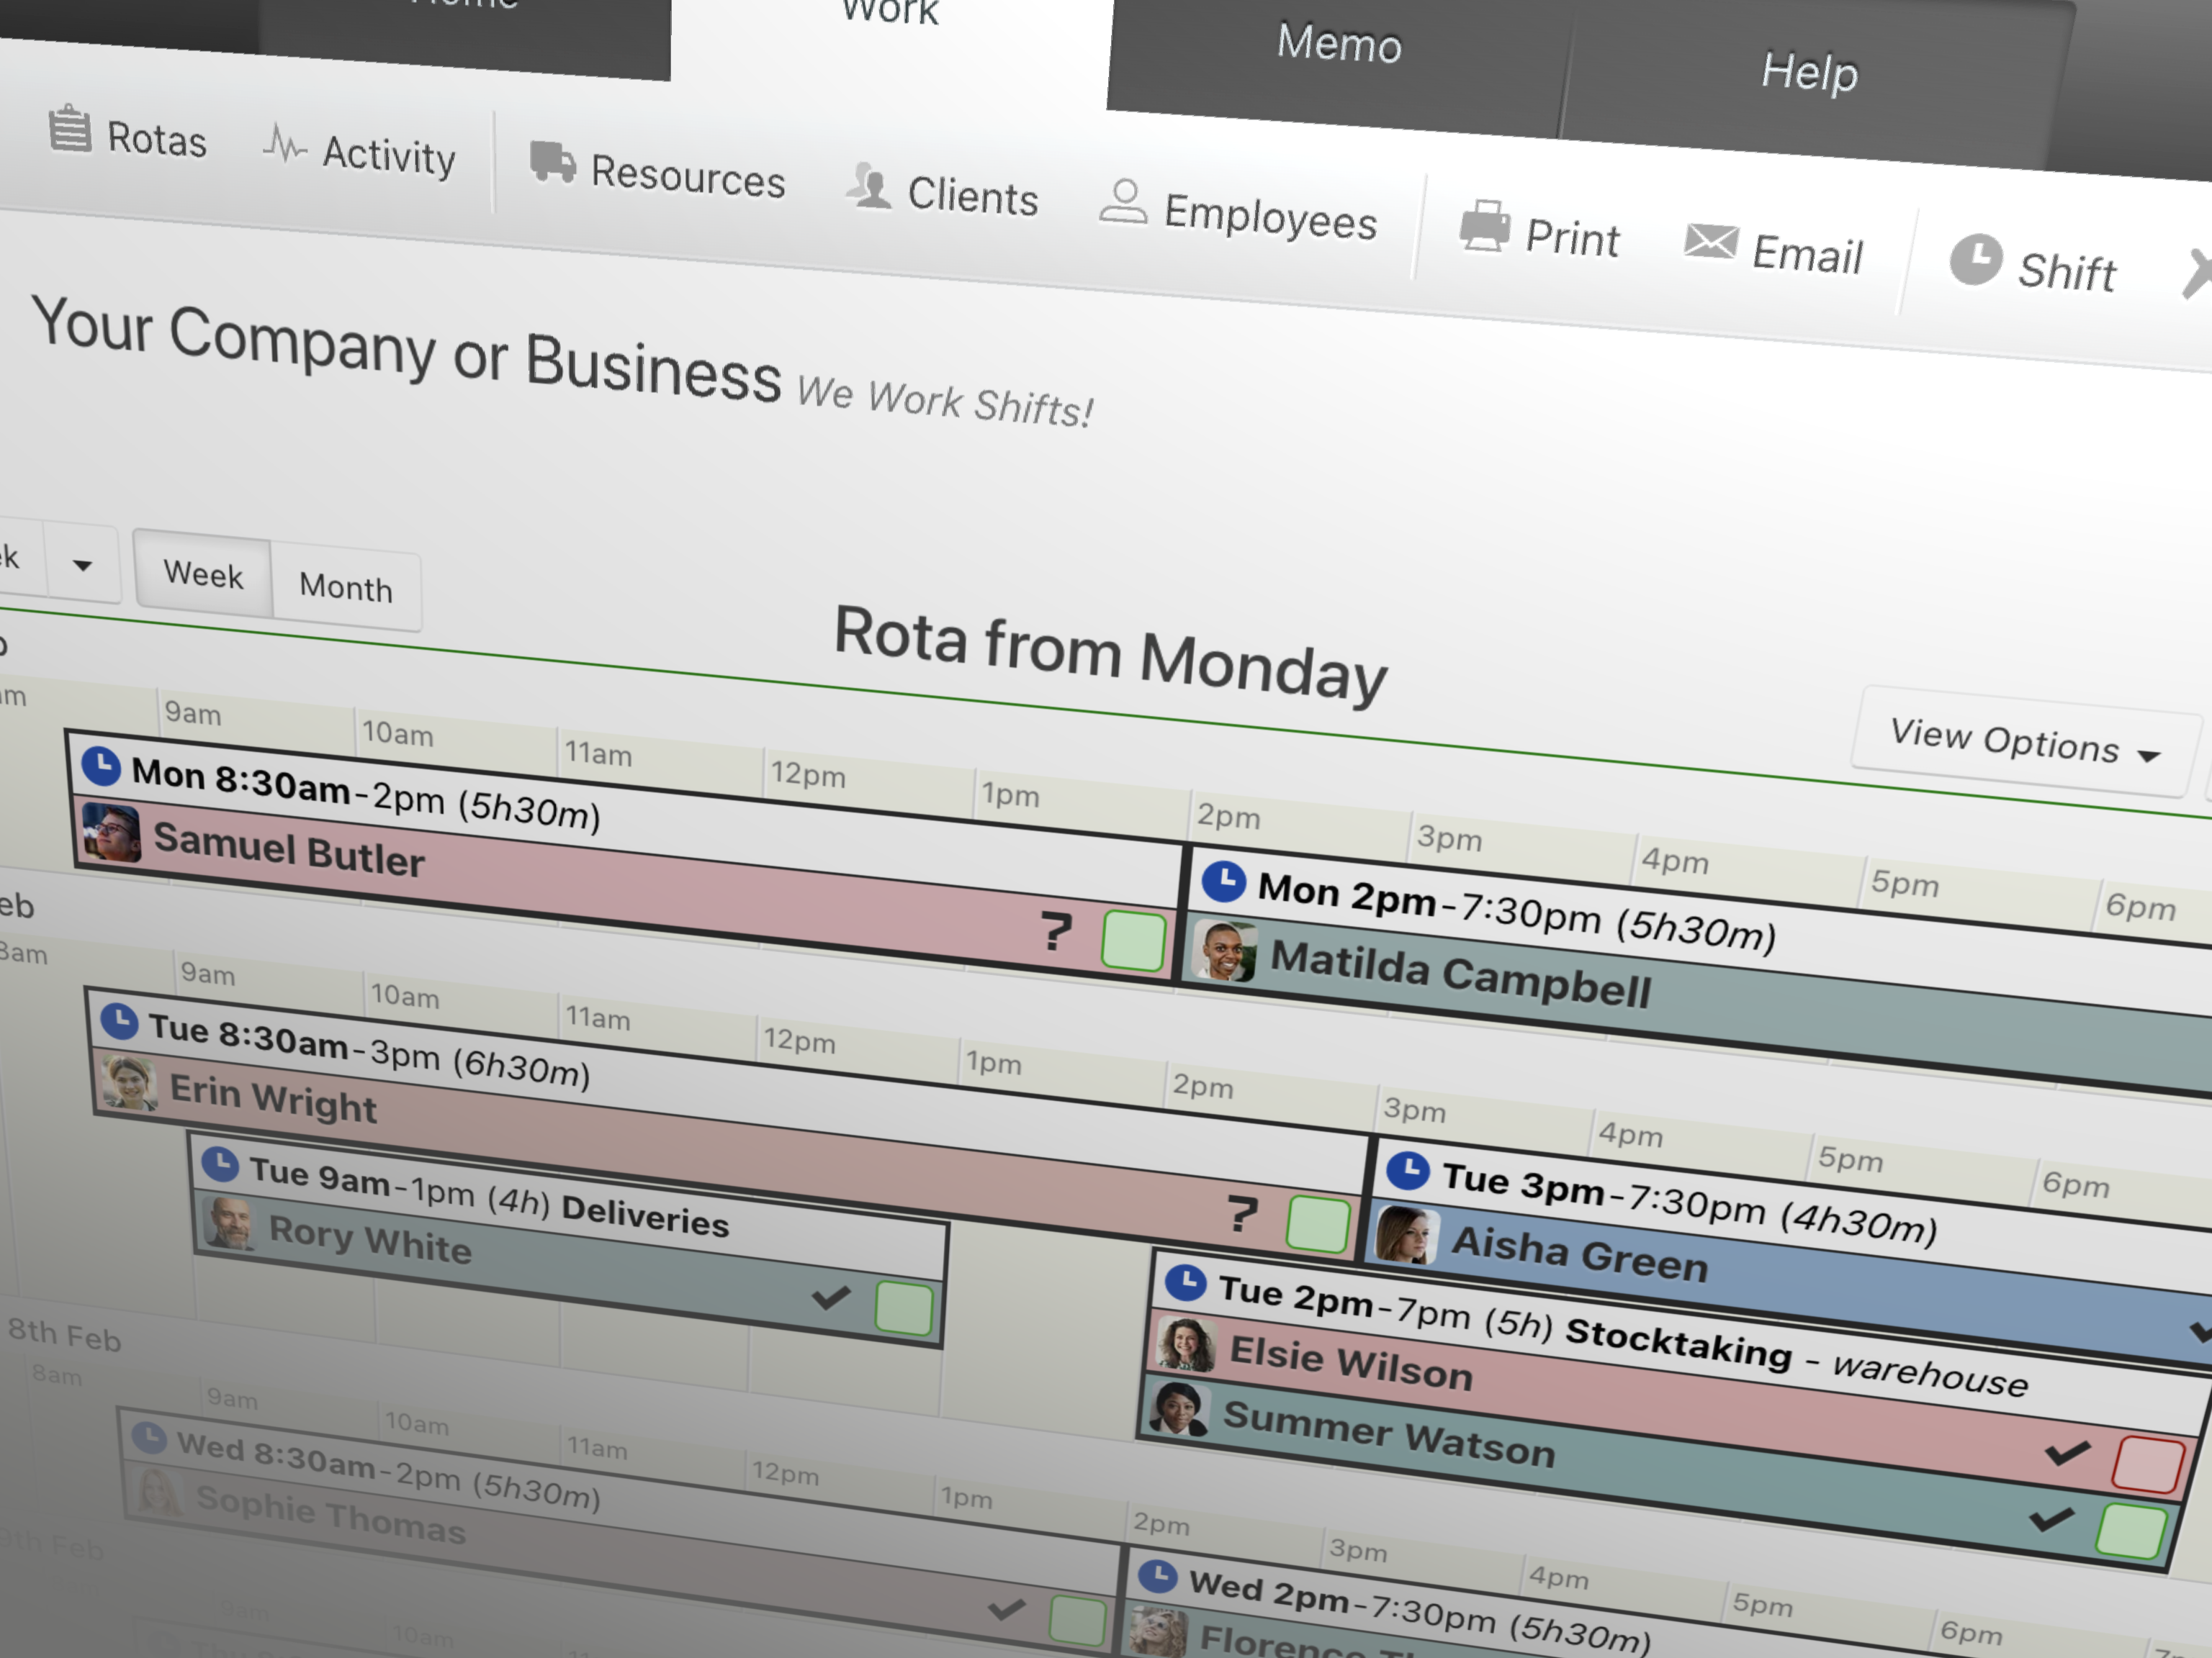Open Employees list

point(1239,212)
